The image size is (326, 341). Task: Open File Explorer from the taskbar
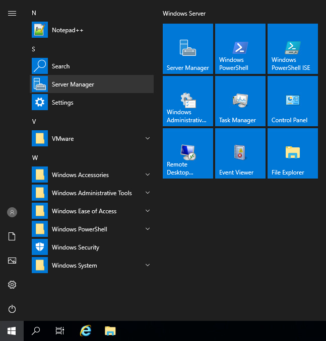point(110,331)
